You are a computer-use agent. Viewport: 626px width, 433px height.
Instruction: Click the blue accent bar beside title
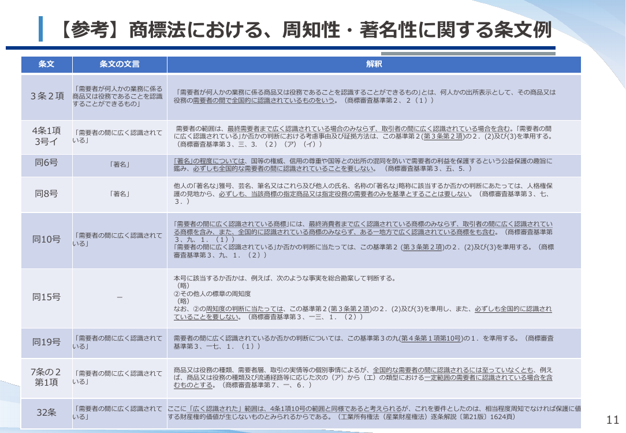pyautogui.click(x=41, y=29)
